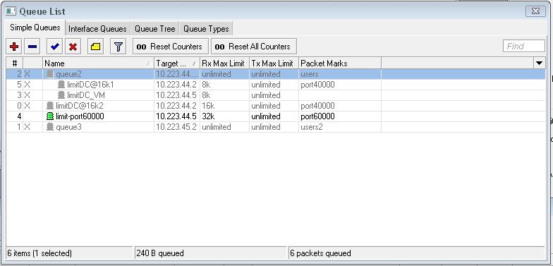Image resolution: width=553 pixels, height=266 pixels.
Task: Open the Queue Tree tab
Action: coord(155,29)
